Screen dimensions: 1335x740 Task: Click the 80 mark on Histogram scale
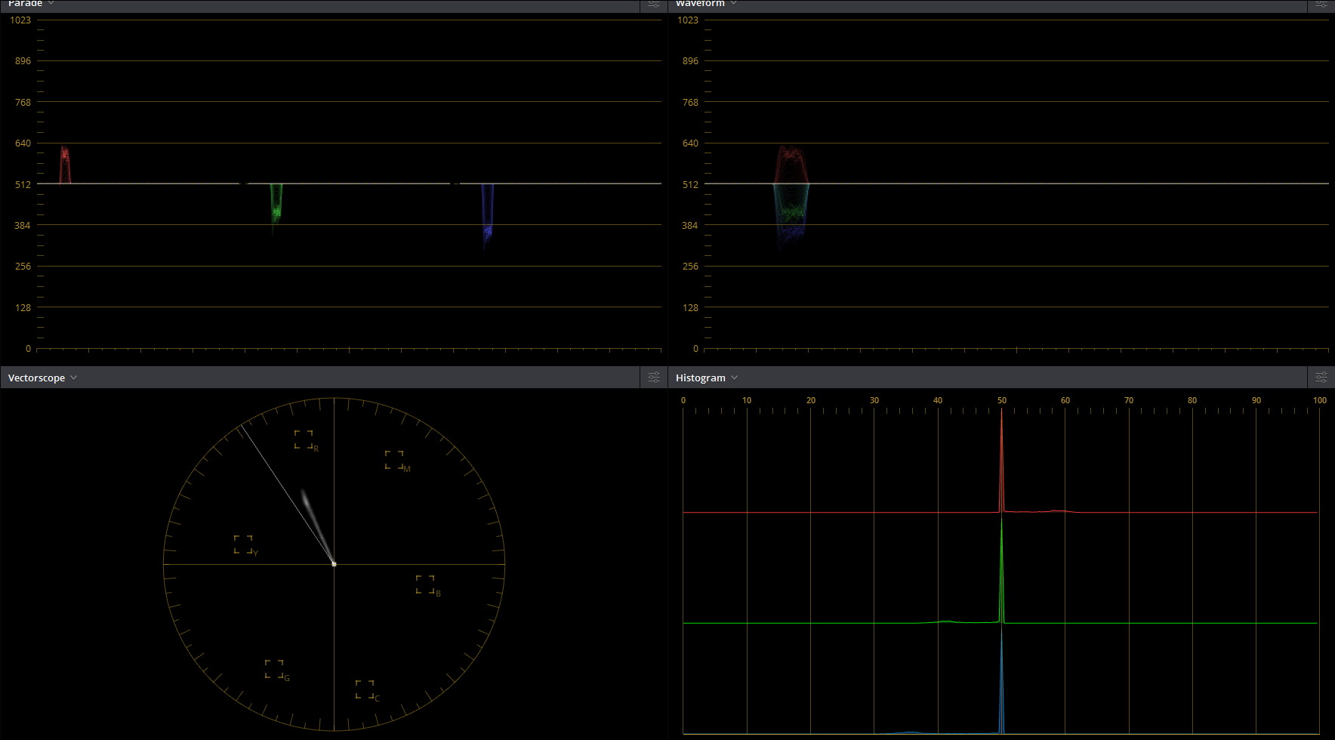pos(1192,400)
